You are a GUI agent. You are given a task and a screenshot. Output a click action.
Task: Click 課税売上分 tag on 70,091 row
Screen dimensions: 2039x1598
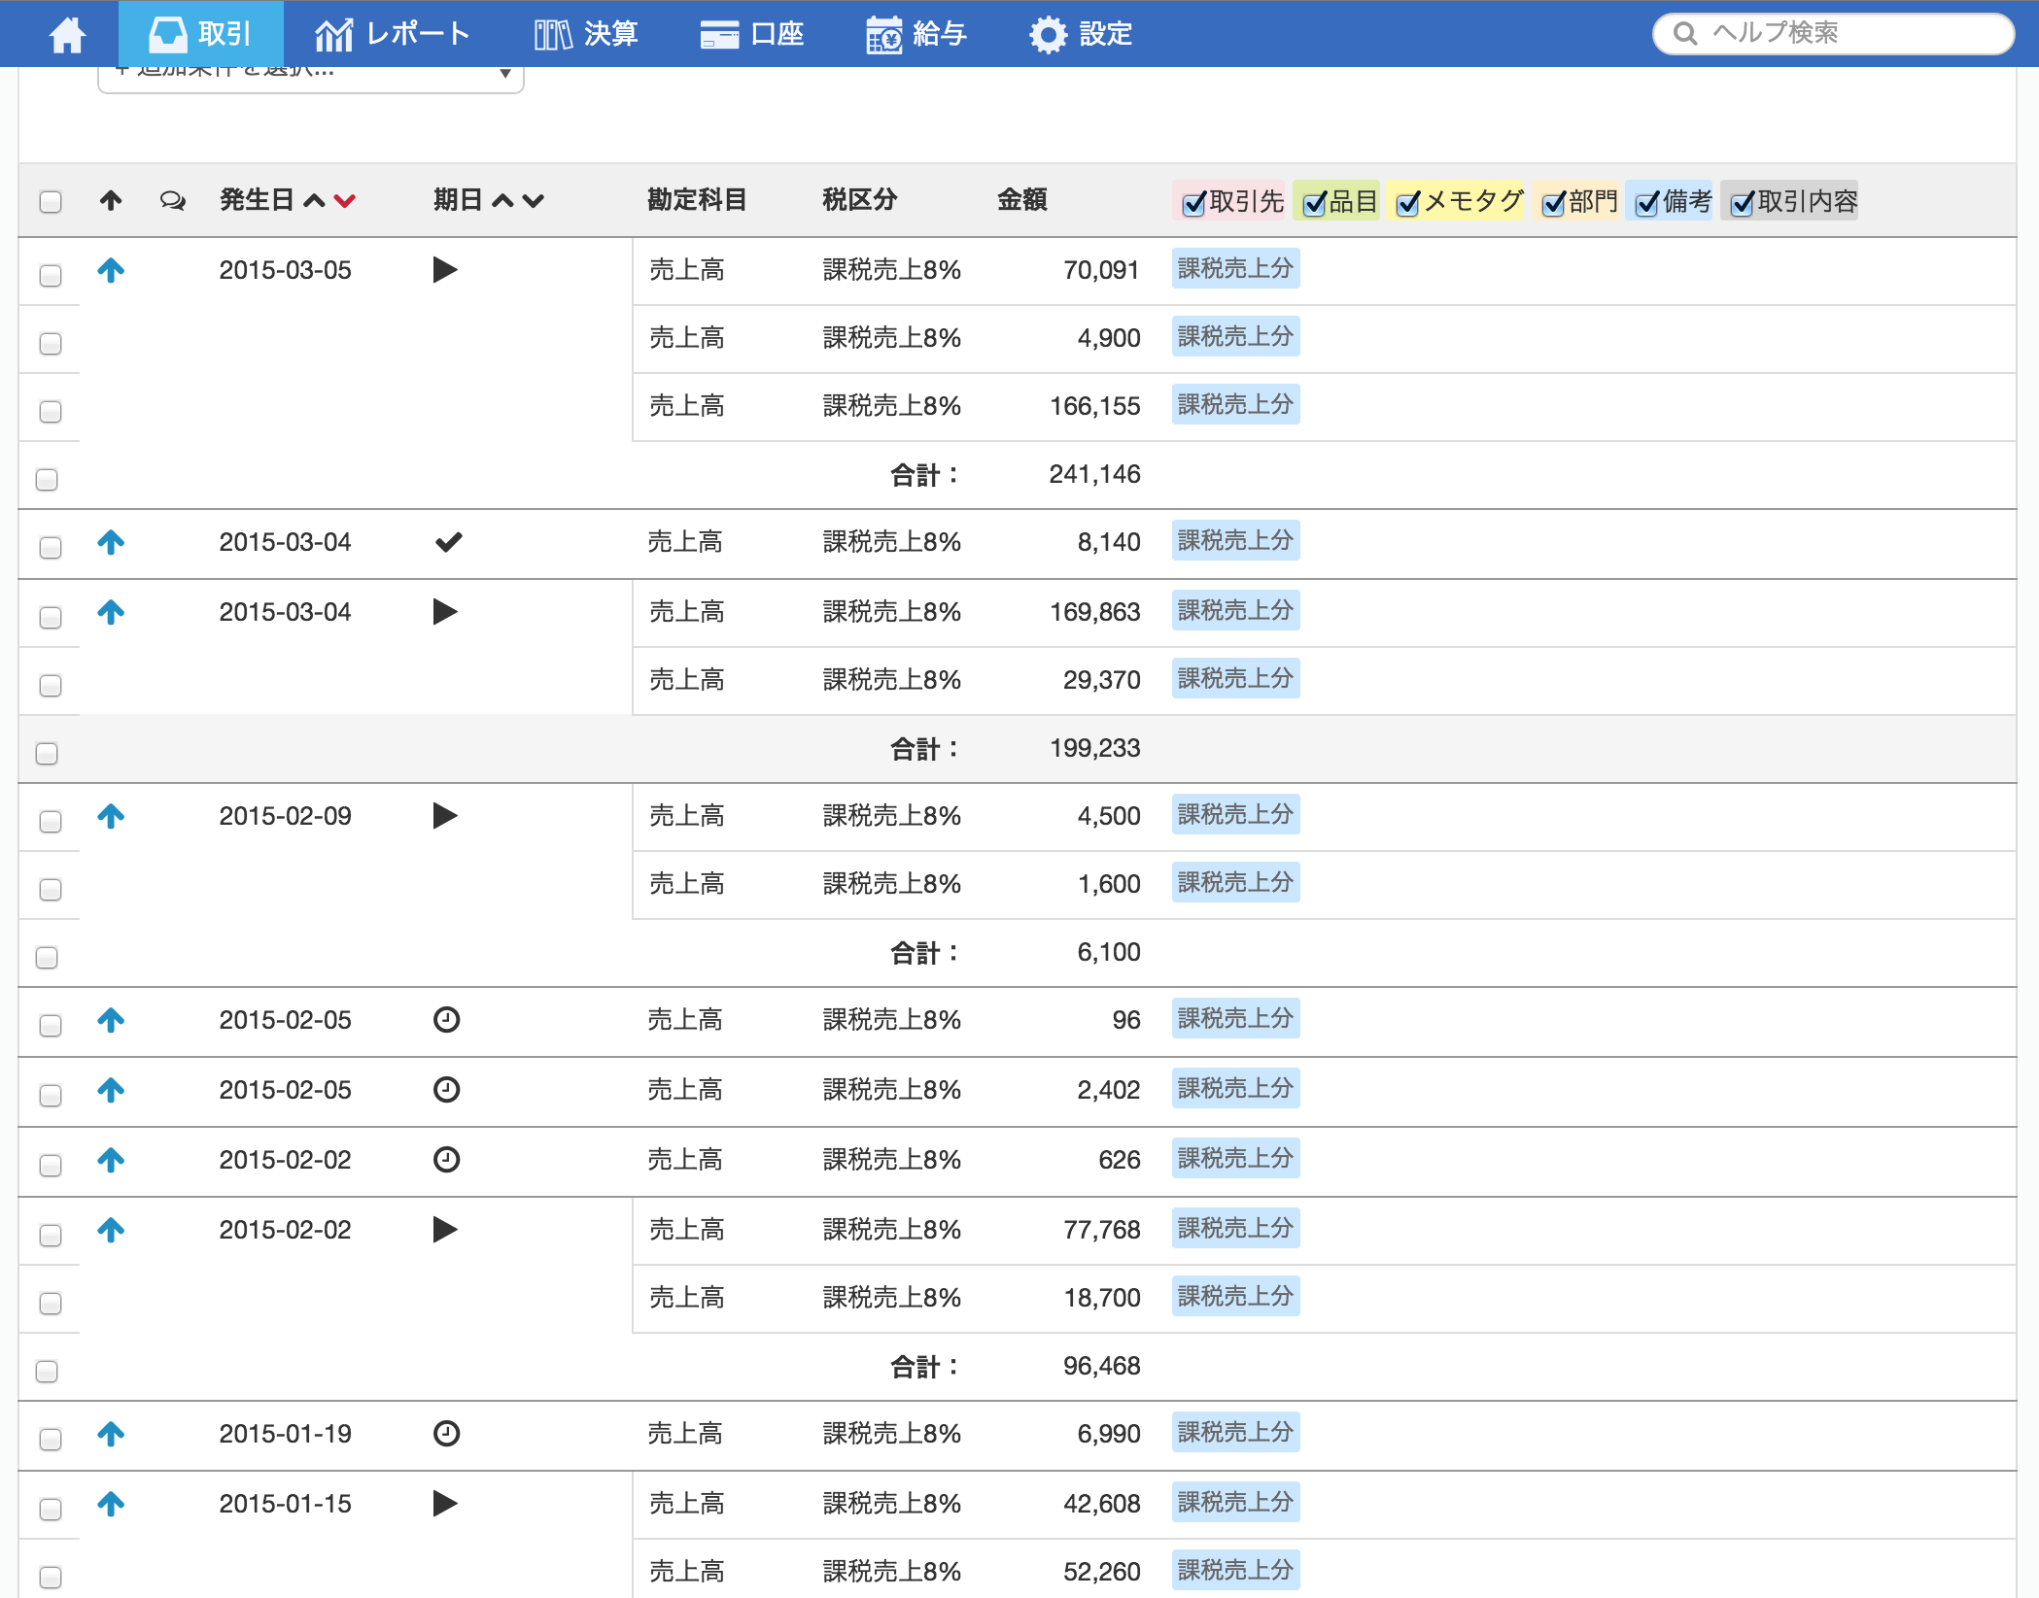point(1234,269)
